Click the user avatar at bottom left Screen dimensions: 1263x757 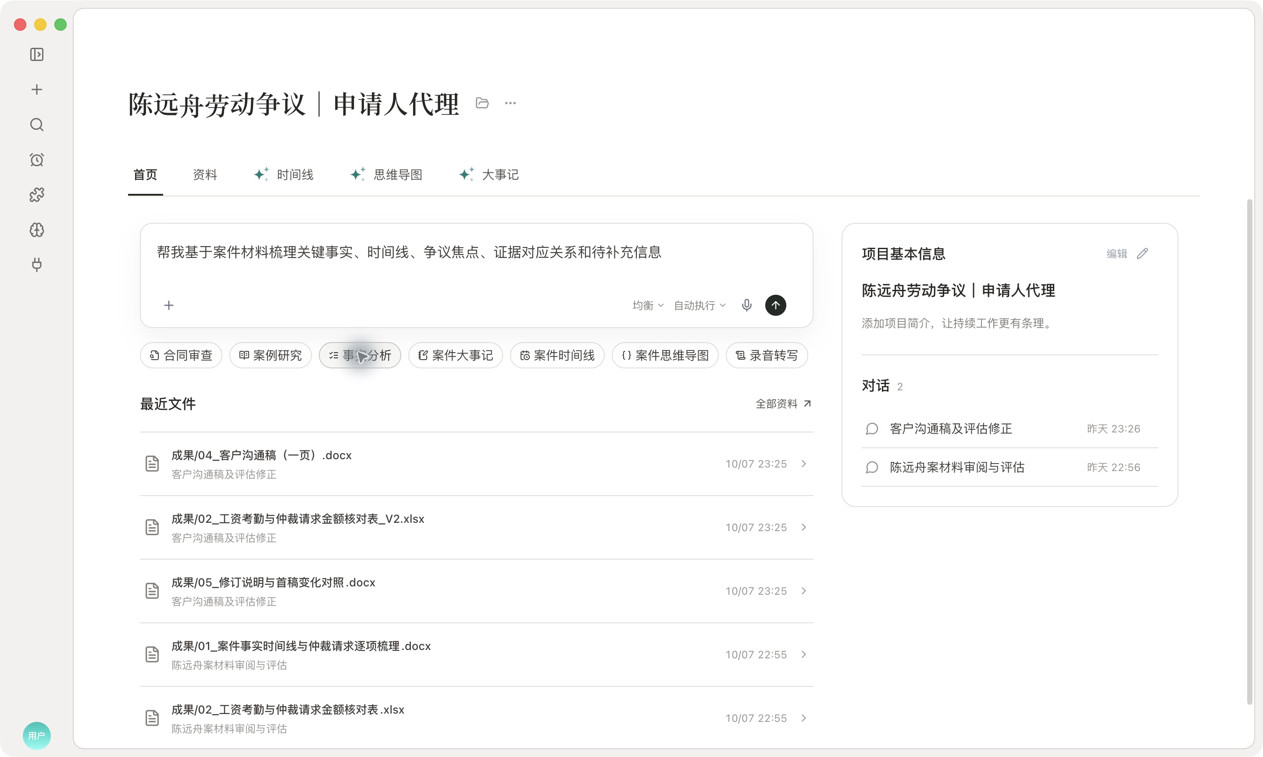pos(37,736)
